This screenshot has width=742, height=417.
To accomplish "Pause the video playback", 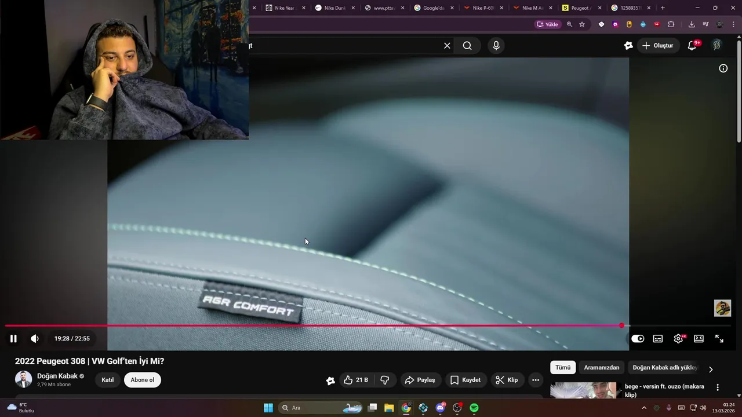I will point(13,338).
